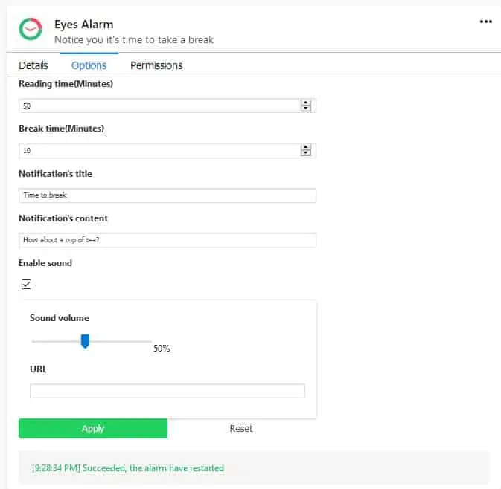Screen dimensions: 501x489
Task: Click the empty URL input field
Action: point(167,391)
